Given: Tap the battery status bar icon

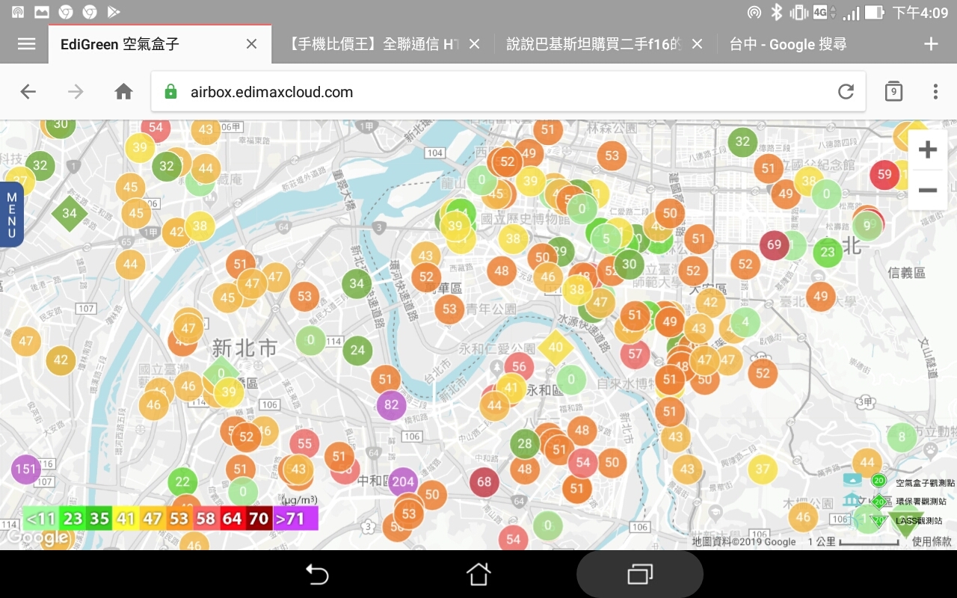Looking at the screenshot, I should (x=875, y=13).
